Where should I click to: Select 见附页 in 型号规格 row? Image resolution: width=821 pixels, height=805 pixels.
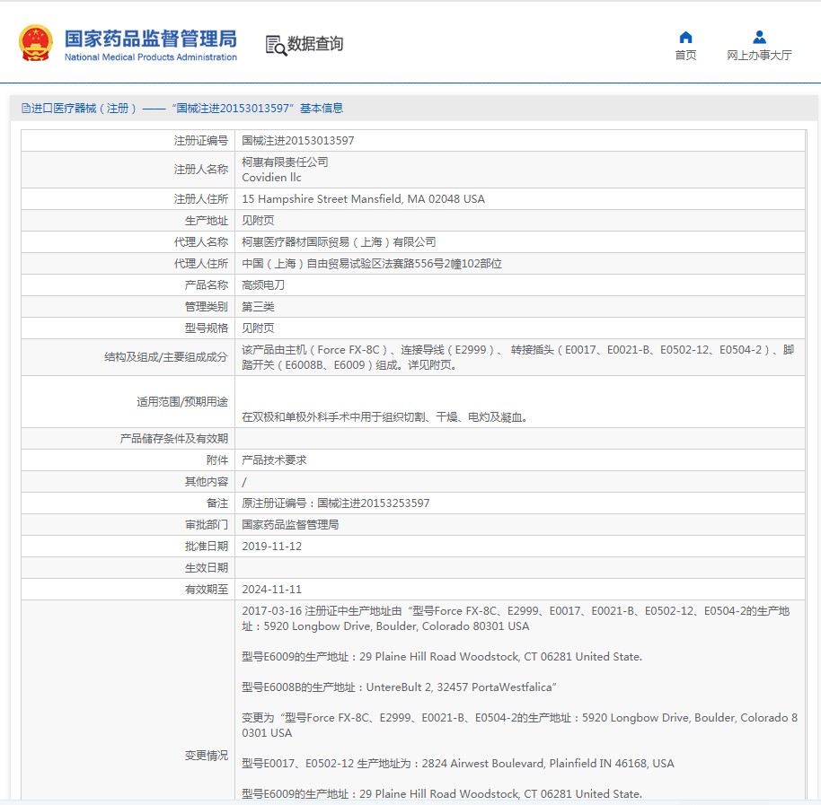[258, 328]
